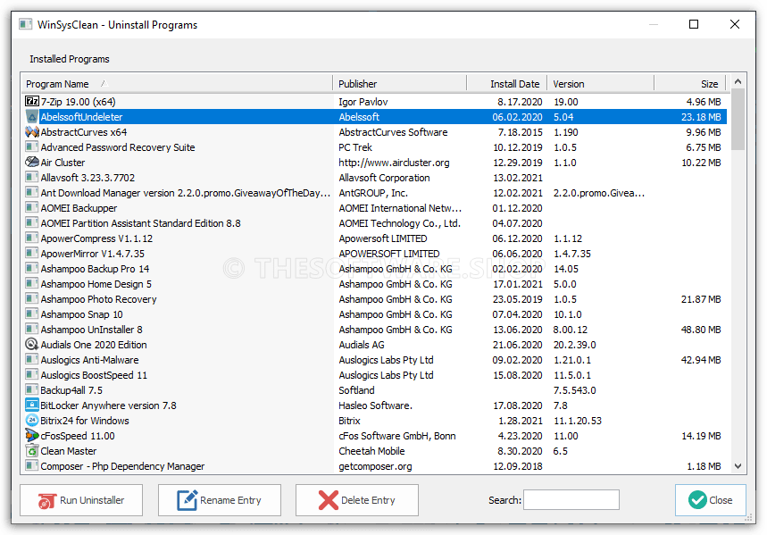Click the Ashampoo UnInstaller 8 row icon
The height and width of the screenshot is (535, 767).
32,329
